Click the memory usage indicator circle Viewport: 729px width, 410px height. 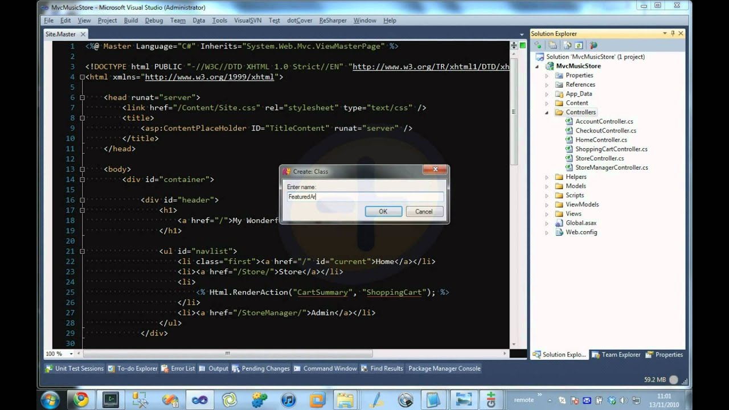674,380
